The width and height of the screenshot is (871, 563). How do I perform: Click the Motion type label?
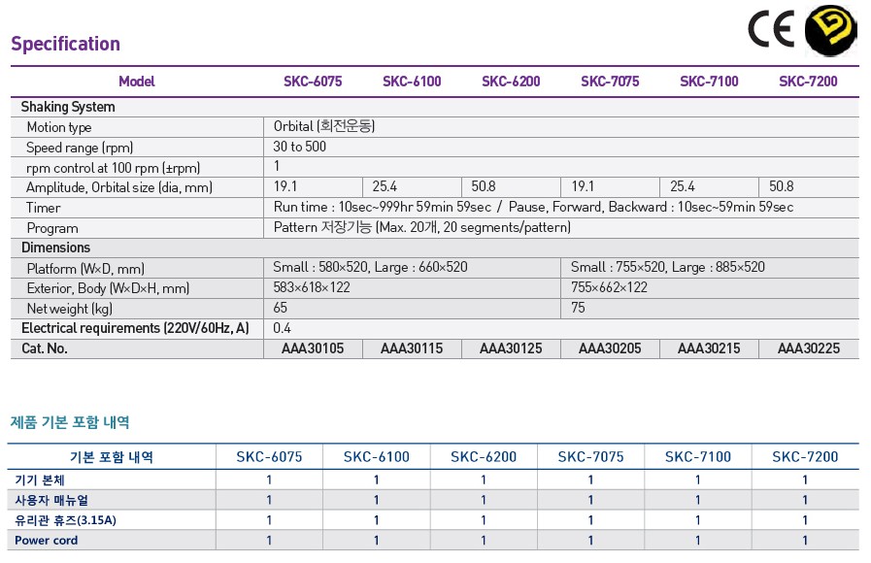(x=59, y=127)
